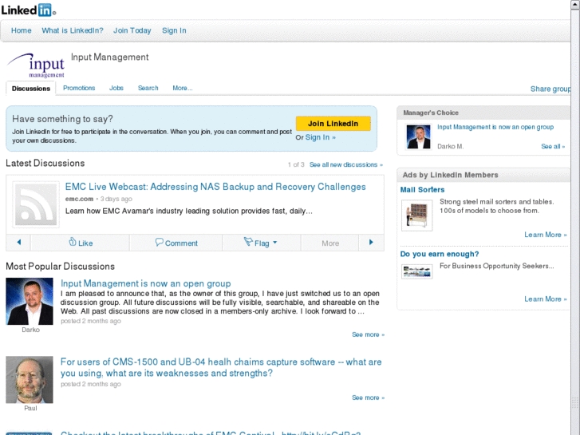Click the yellow Join LinkedIn button

tap(333, 123)
